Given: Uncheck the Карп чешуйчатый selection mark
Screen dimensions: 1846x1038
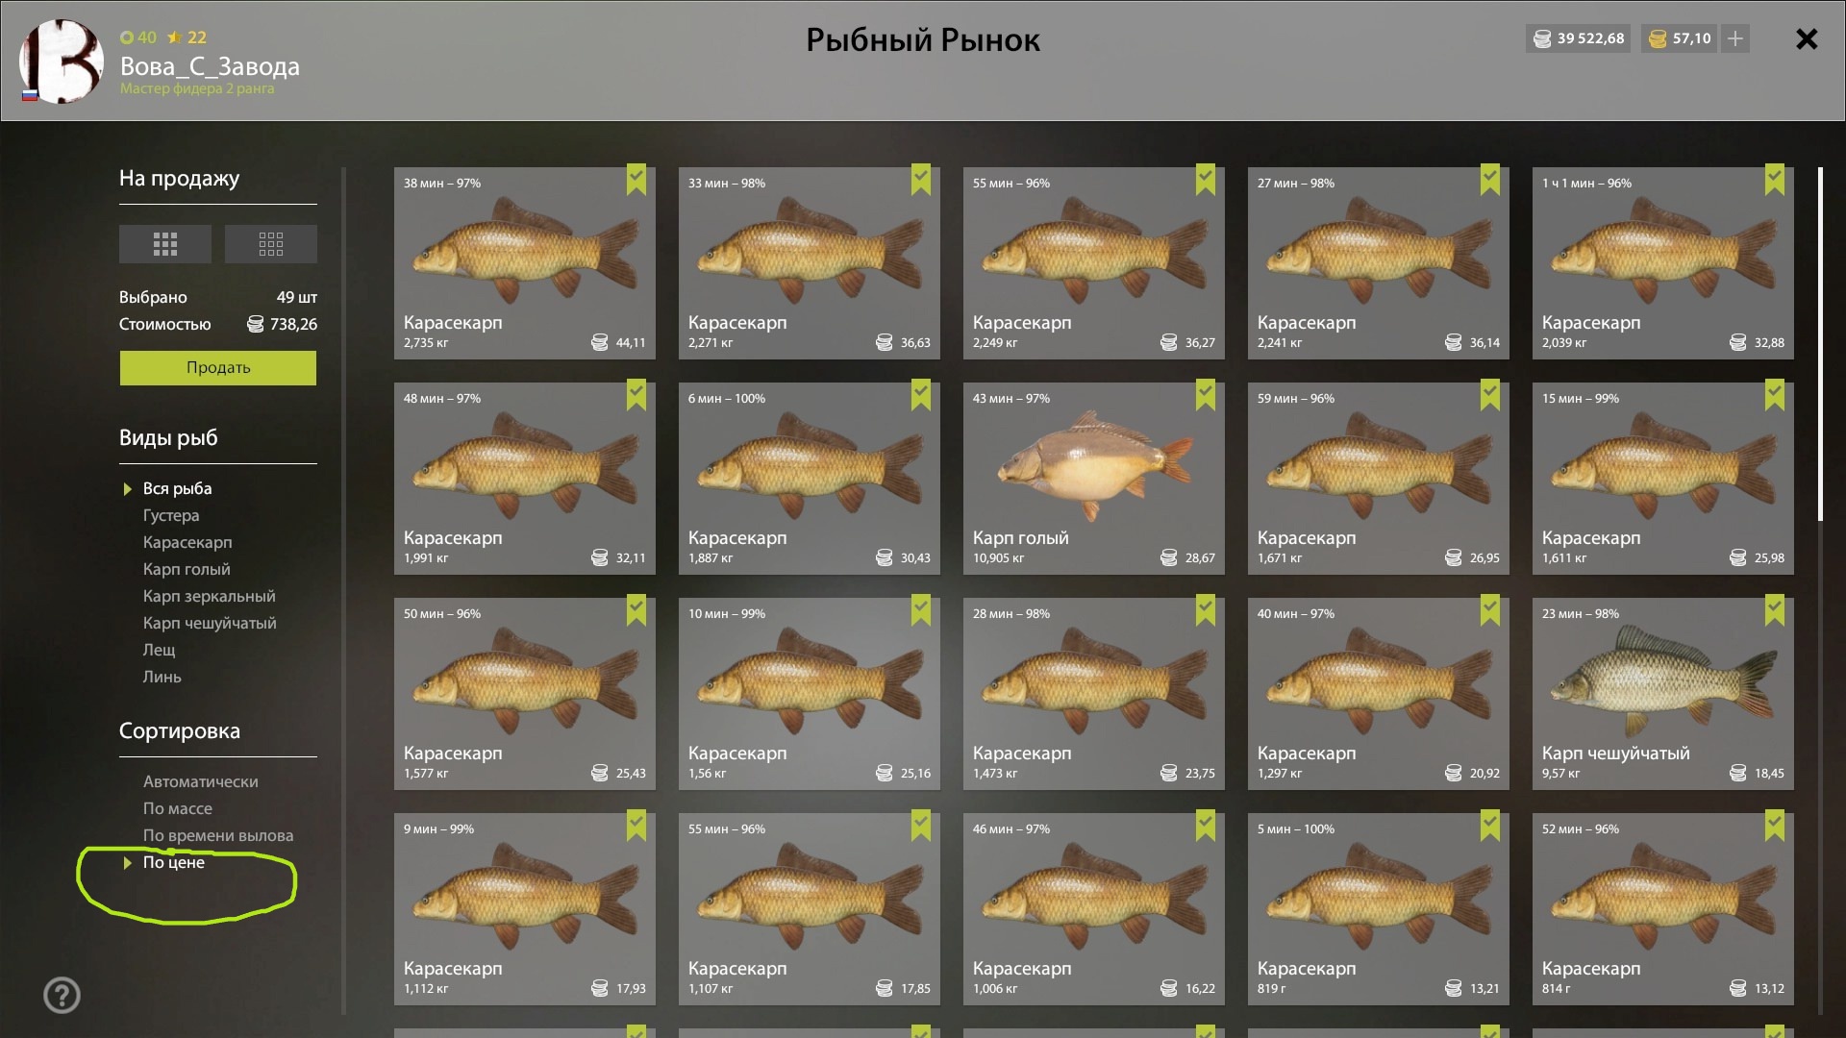Looking at the screenshot, I should click(x=1775, y=610).
